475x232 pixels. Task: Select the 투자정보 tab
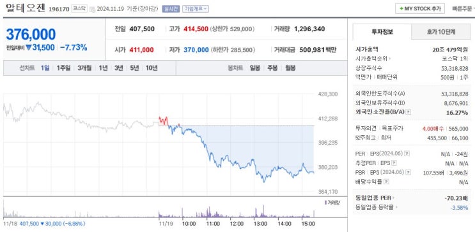coord(382,32)
